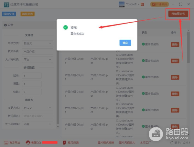Open the 意见反馈 link
Image resolution: width=194 pixels, height=147 pixels.
click(73, 143)
